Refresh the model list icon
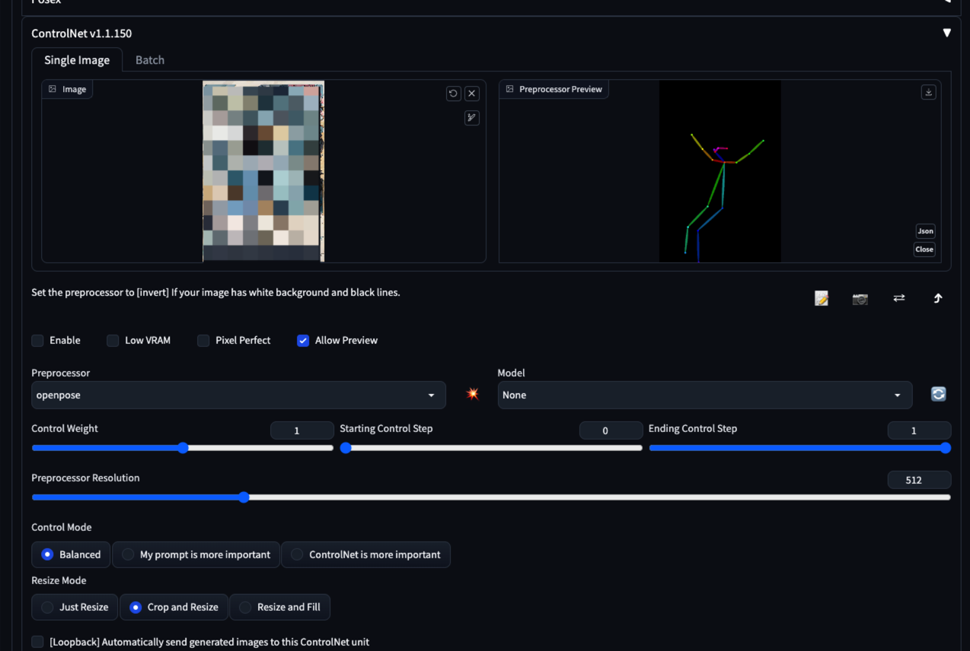This screenshot has width=970, height=651. pos(938,394)
